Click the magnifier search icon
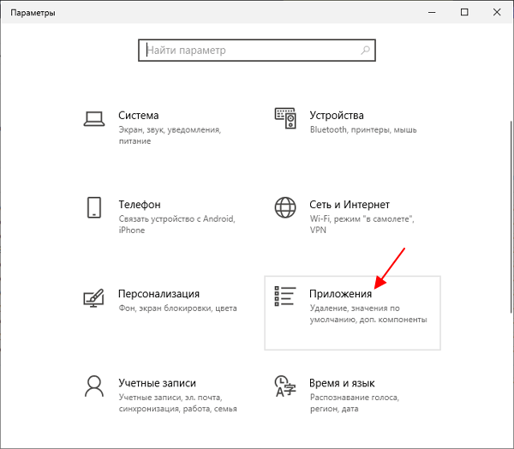Viewport: 514px width, 449px height. (x=365, y=51)
